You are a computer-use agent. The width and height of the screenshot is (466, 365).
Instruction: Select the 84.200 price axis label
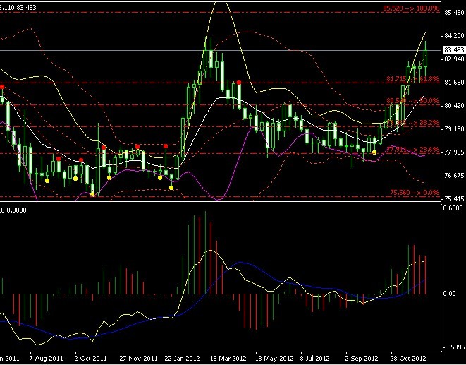click(x=454, y=36)
